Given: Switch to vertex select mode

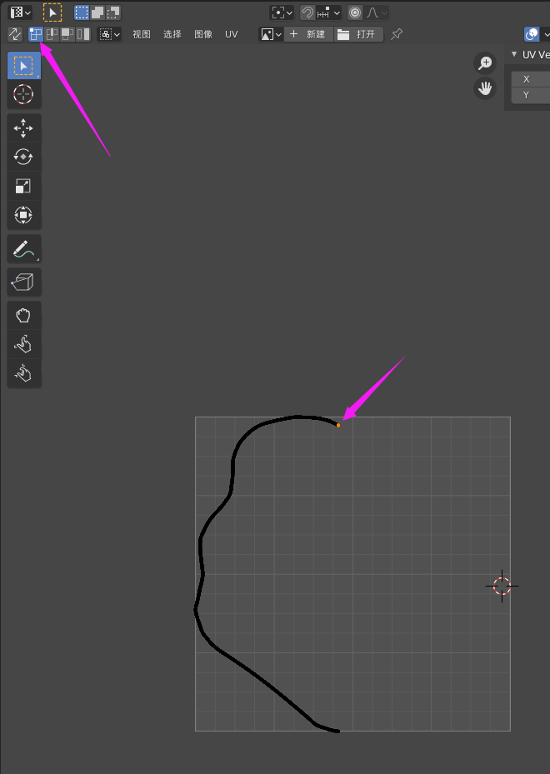Looking at the screenshot, I should (36, 34).
